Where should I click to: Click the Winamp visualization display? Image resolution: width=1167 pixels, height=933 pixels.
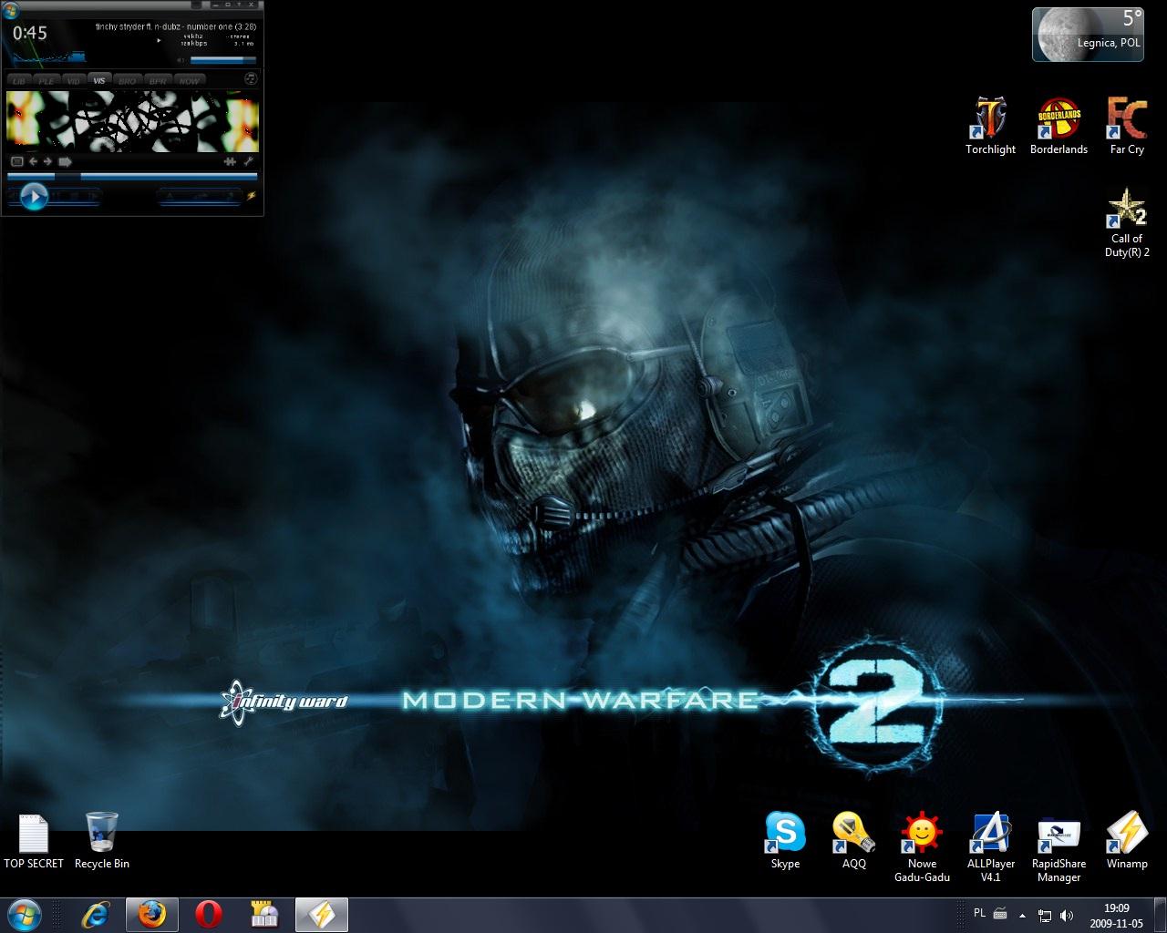point(133,121)
